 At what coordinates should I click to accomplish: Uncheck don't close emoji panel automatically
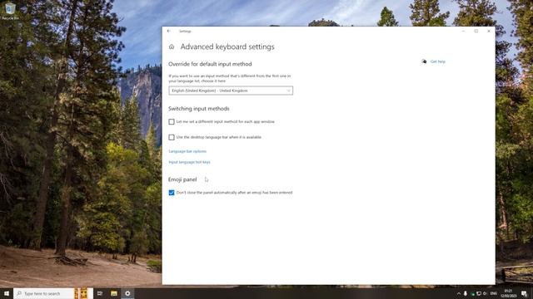pyautogui.click(x=172, y=193)
